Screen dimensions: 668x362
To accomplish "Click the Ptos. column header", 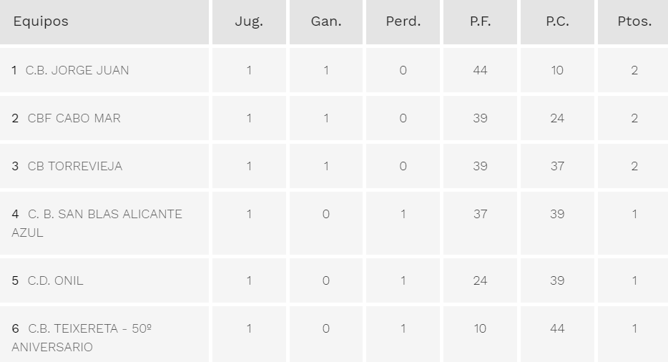I will [634, 21].
